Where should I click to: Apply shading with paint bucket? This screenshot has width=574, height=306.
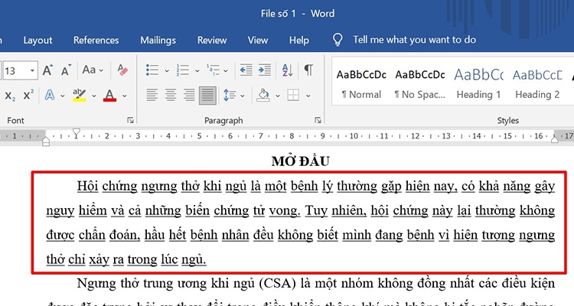pyautogui.click(x=263, y=95)
